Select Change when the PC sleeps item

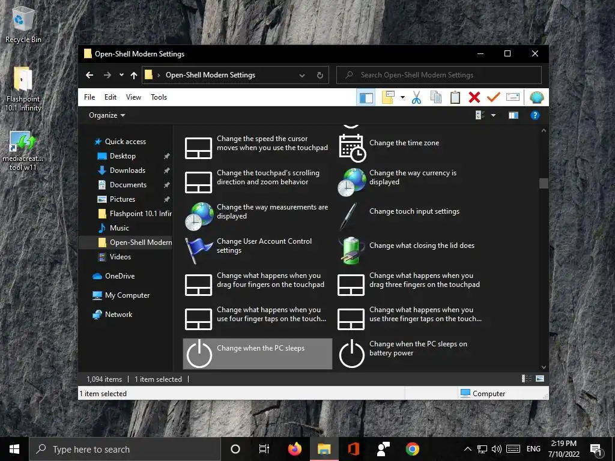pos(257,354)
